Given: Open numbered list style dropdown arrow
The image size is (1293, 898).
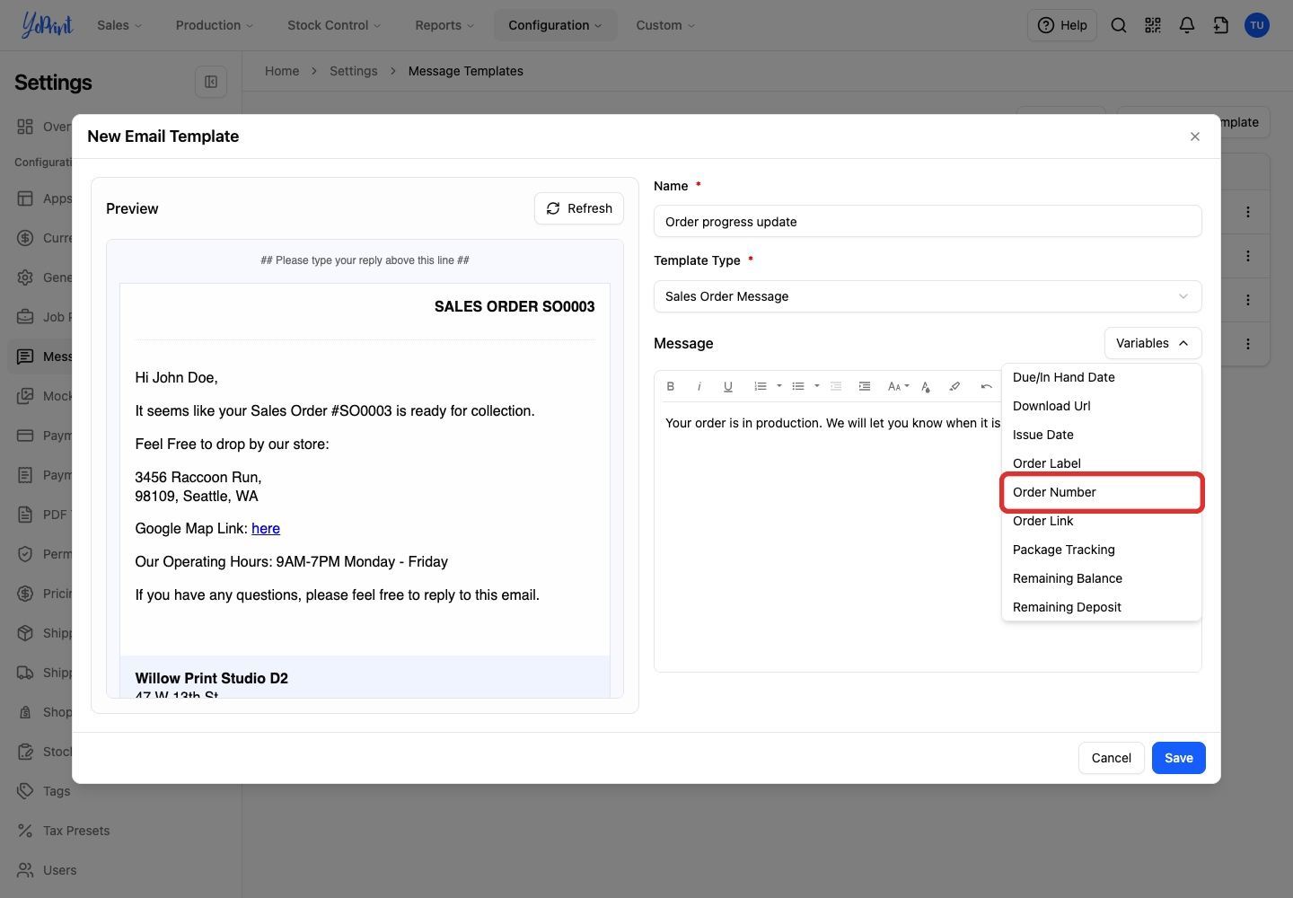Looking at the screenshot, I should click(779, 386).
